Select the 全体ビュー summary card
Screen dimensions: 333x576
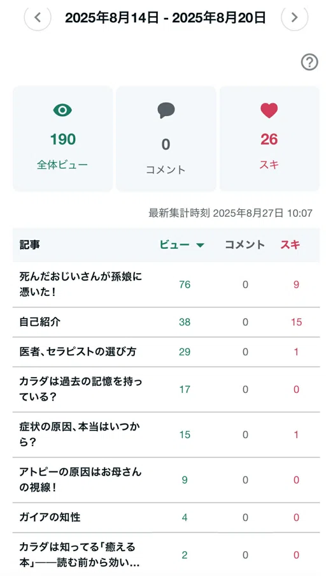(x=62, y=139)
